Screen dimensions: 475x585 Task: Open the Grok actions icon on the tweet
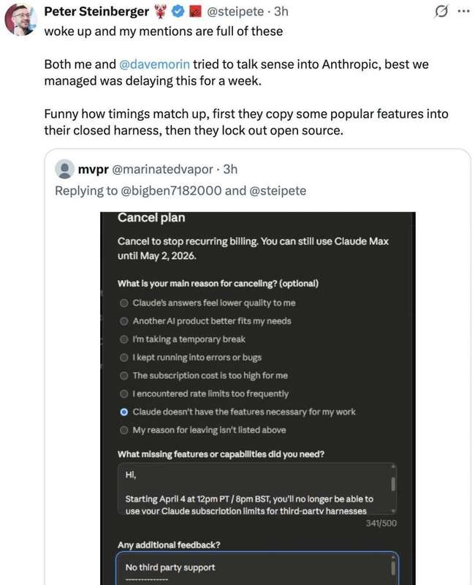coord(443,9)
